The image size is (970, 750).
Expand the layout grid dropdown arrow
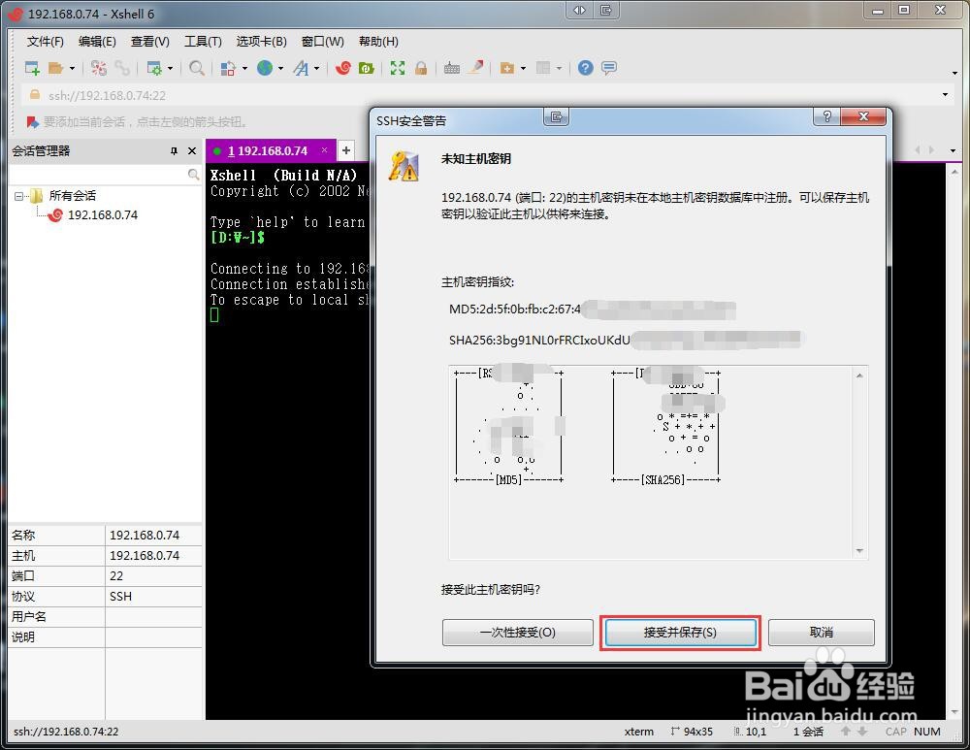tap(560, 68)
